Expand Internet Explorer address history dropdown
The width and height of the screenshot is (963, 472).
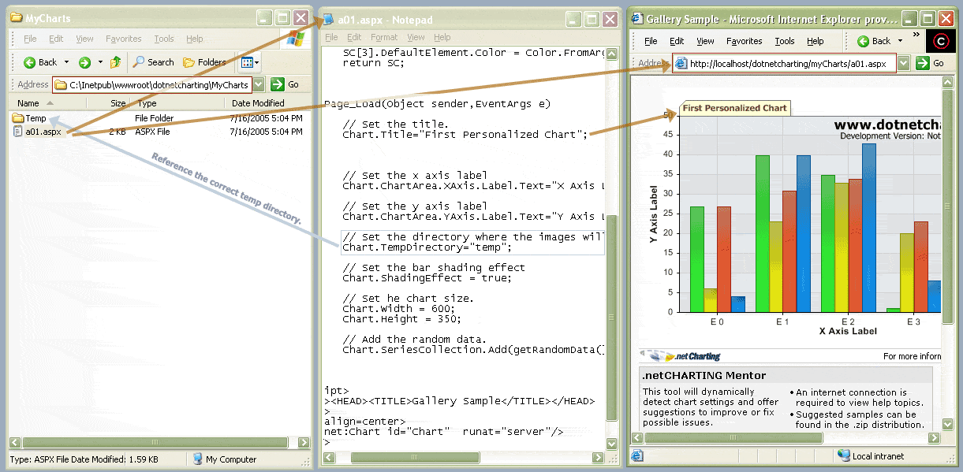[x=904, y=64]
